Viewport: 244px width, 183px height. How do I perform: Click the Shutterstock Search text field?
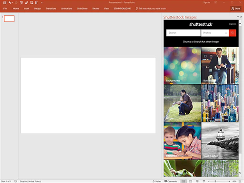183,33
